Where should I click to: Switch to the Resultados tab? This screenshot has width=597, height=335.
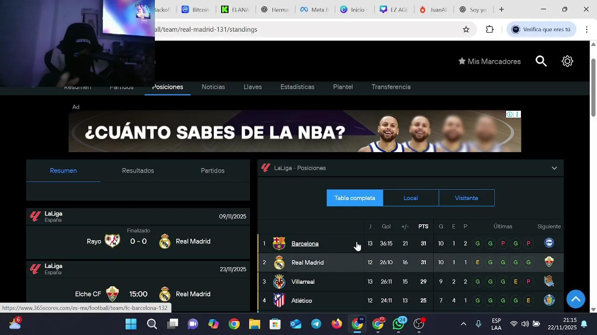[x=138, y=171]
